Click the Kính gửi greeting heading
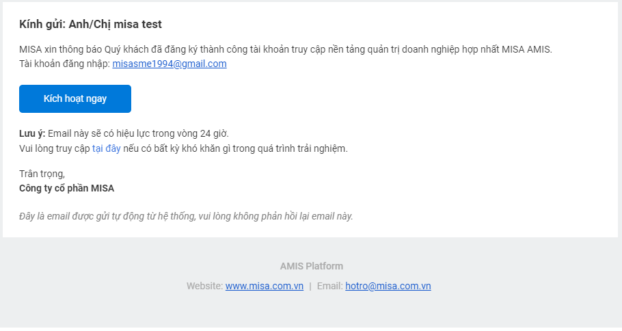 [90, 24]
